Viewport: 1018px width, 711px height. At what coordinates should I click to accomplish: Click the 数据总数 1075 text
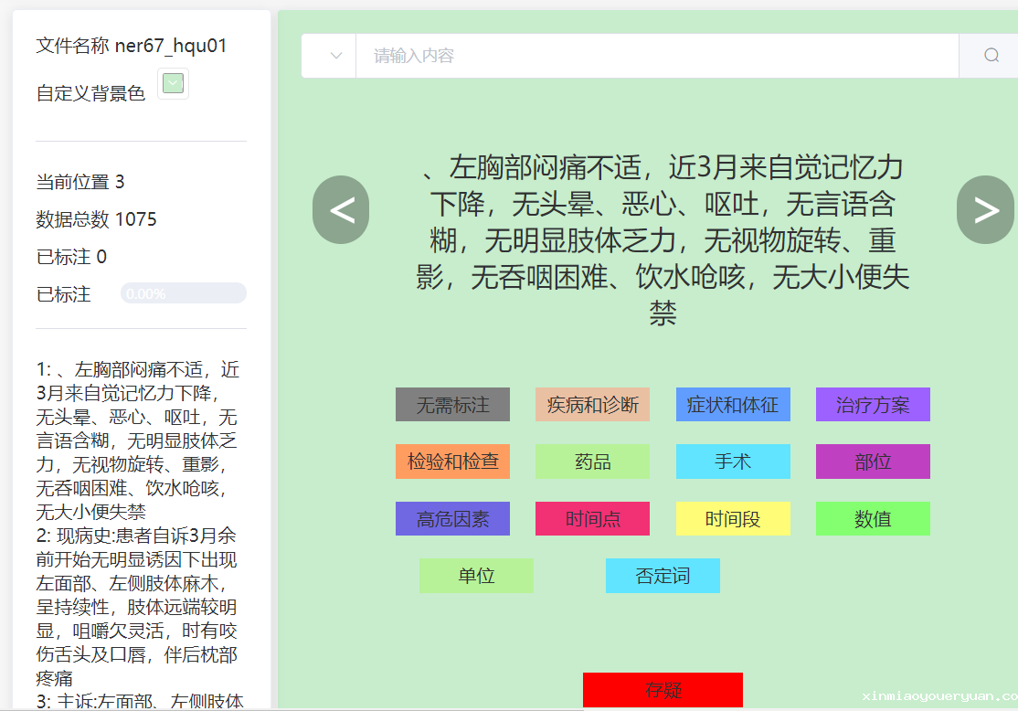coord(96,219)
